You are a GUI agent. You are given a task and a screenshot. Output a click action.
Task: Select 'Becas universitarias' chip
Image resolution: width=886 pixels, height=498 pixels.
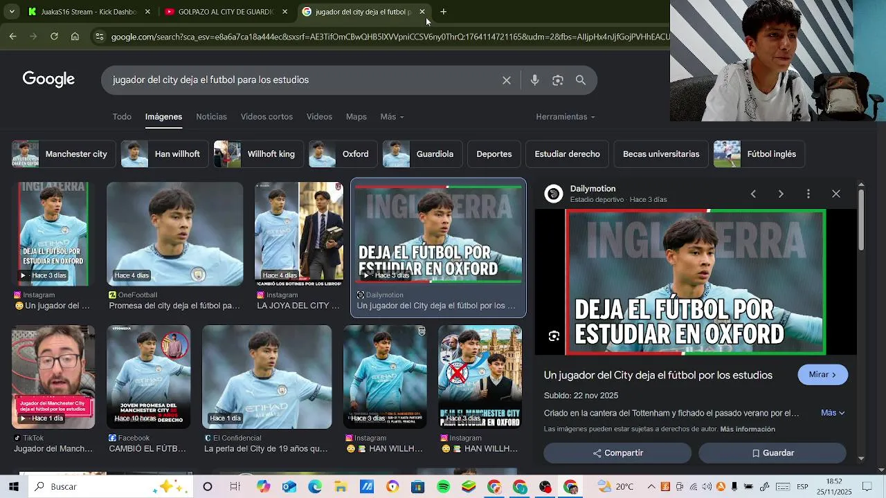[661, 154]
